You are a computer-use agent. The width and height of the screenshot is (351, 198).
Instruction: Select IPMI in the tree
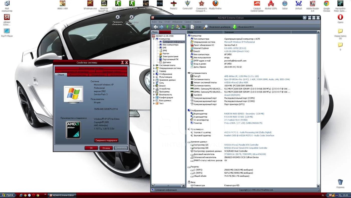(x=165, y=51)
